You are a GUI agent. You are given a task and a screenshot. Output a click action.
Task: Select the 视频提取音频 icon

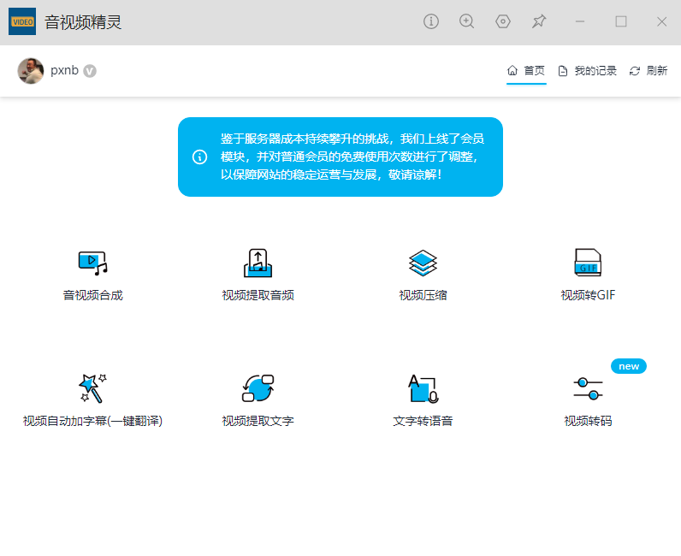258,263
